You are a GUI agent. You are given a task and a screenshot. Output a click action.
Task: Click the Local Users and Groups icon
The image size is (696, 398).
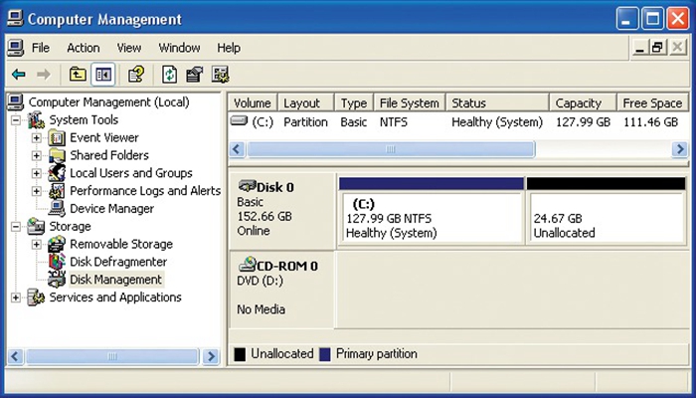[57, 173]
